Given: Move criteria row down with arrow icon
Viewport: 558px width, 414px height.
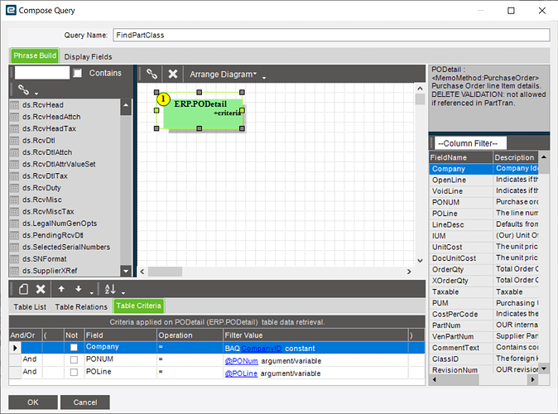Looking at the screenshot, I should [x=79, y=289].
